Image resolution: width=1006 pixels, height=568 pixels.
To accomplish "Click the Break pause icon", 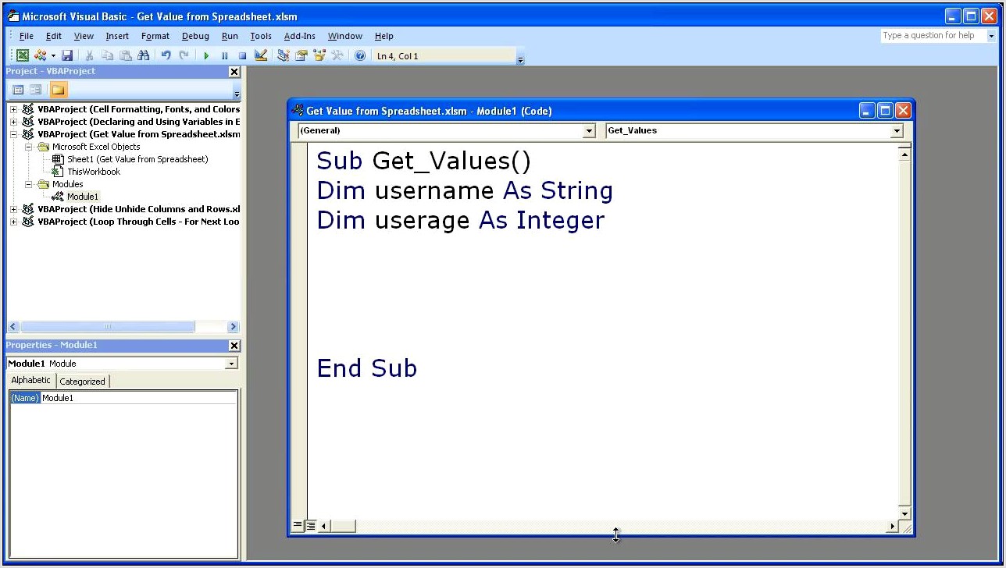I will coord(224,55).
